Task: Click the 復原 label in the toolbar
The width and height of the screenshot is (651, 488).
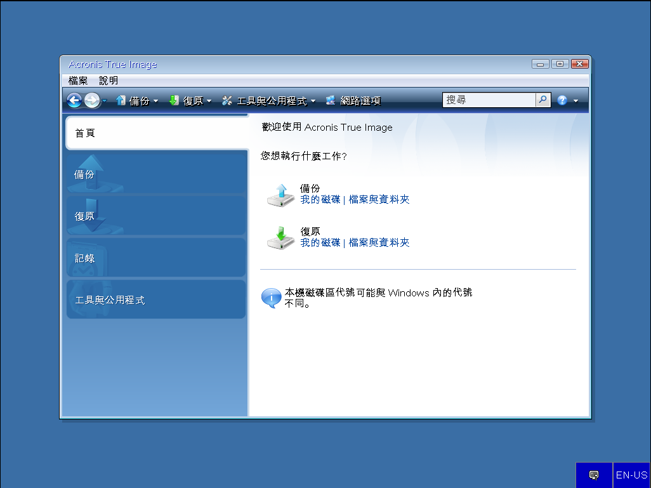Action: click(193, 101)
